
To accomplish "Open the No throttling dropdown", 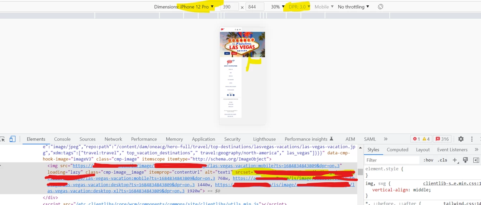I will [353, 7].
